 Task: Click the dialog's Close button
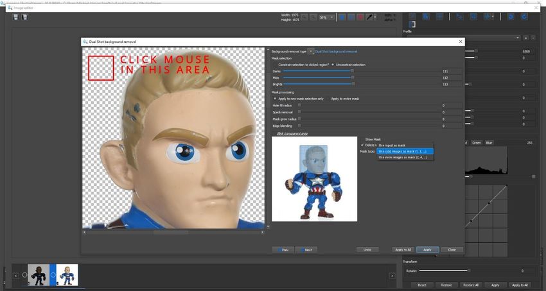click(452, 249)
